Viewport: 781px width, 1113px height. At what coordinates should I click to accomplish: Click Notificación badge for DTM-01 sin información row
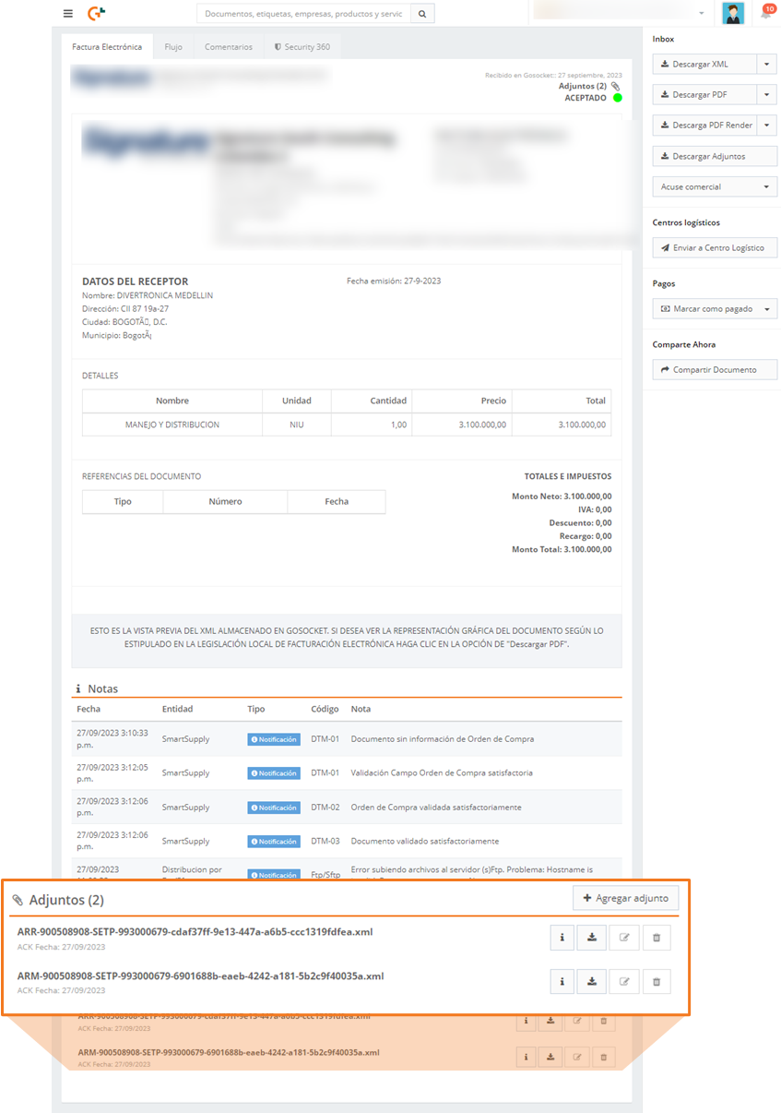[274, 739]
